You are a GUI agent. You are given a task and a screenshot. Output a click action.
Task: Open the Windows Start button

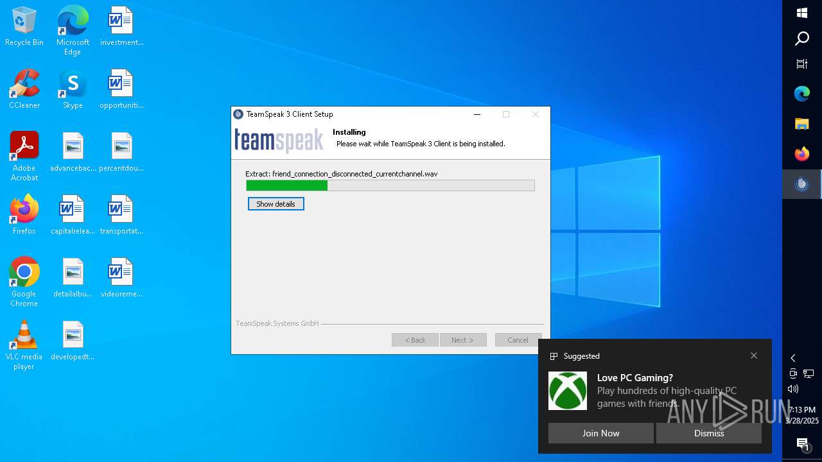pos(802,13)
